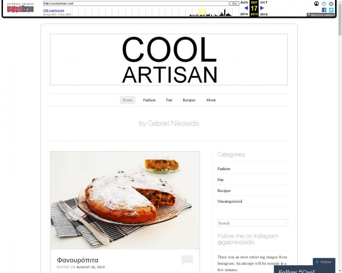Image resolution: width=342 pixels, height=273 pixels.
Task: Click the Follow button at bottom right
Action: (324, 262)
